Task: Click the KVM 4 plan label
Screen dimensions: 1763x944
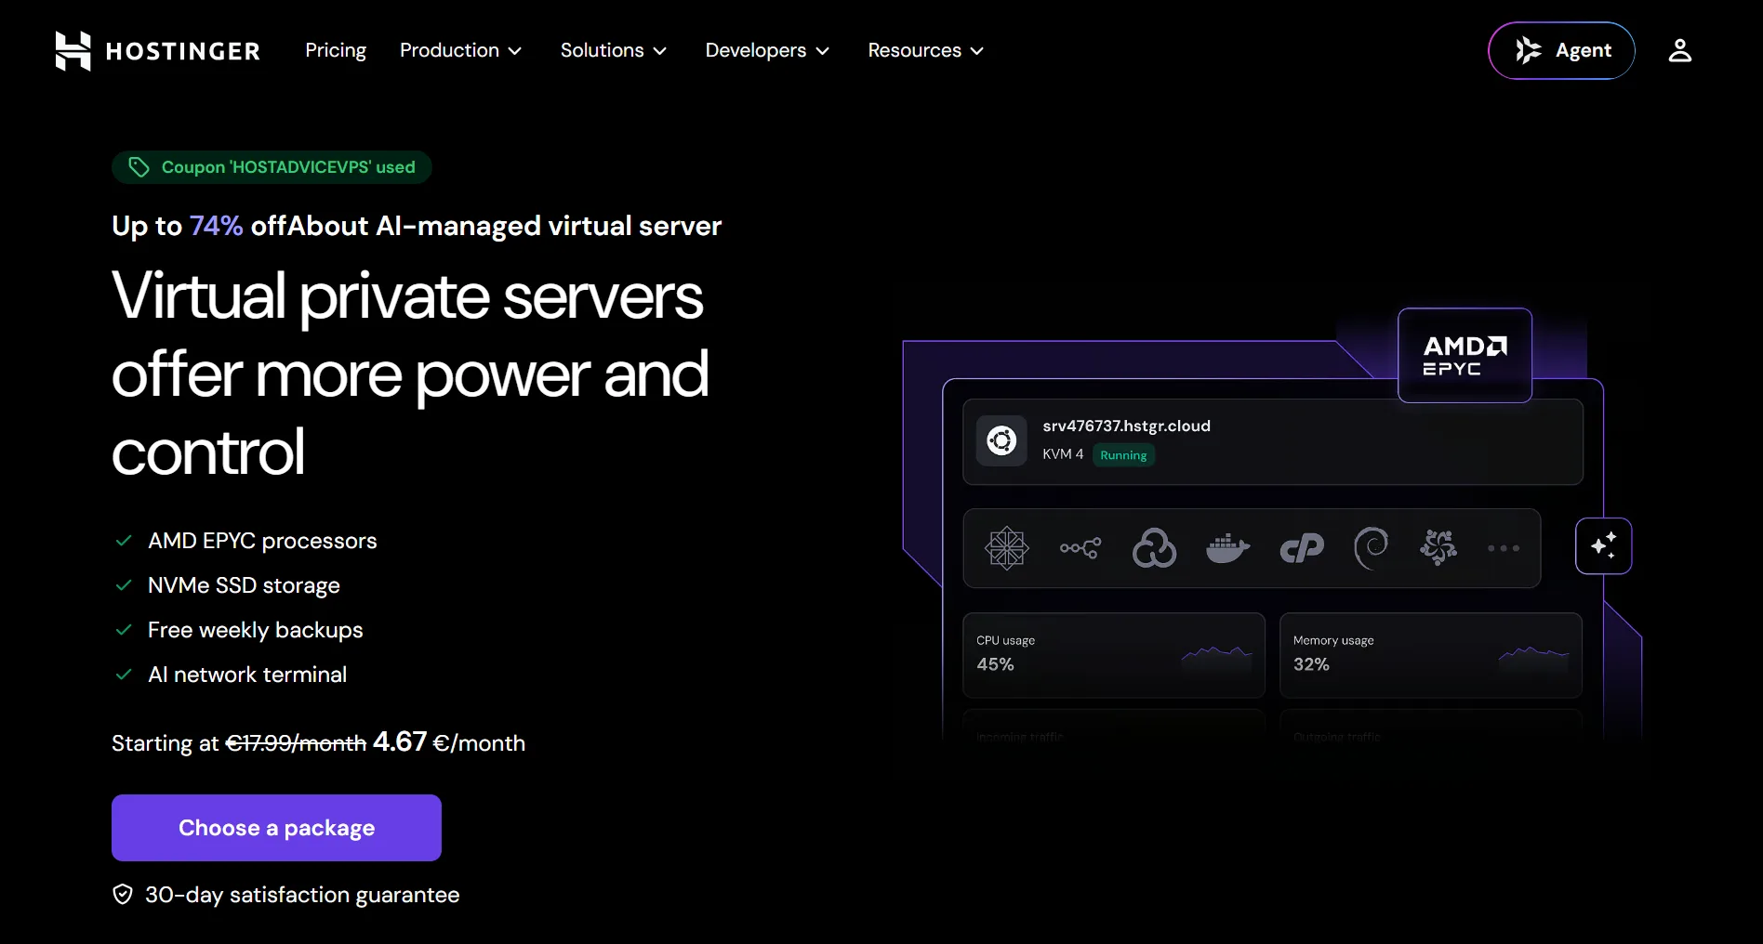Action: 1063,454
